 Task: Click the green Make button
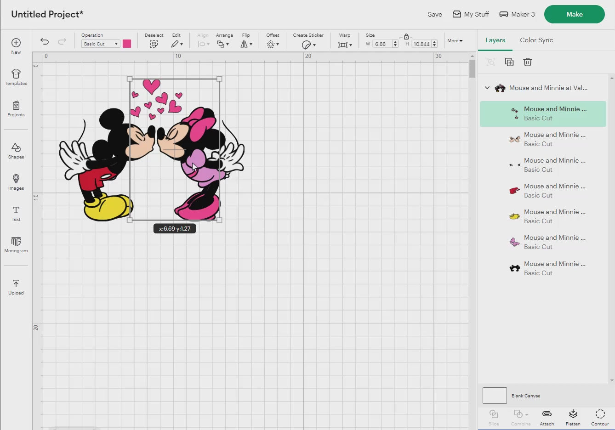(575, 14)
